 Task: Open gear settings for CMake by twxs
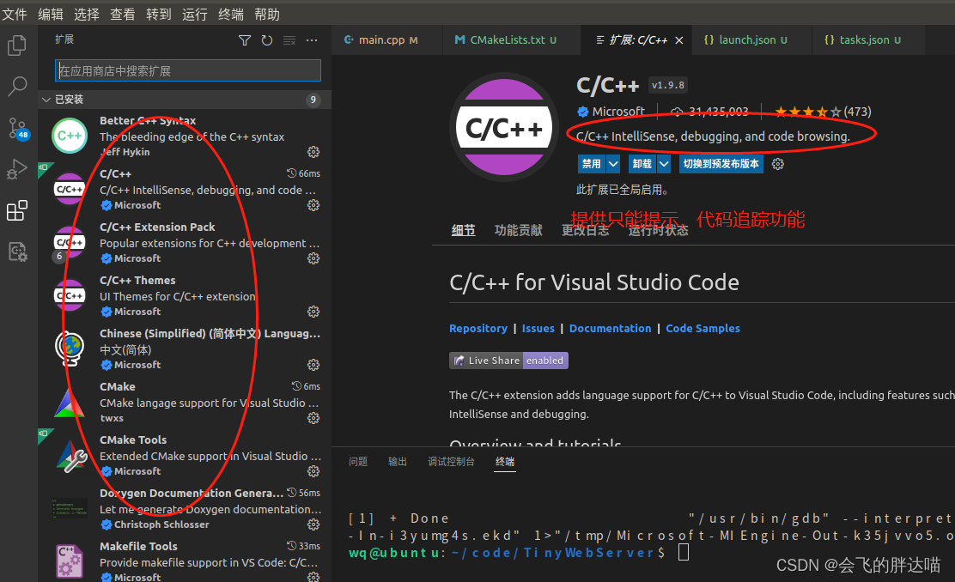pos(313,418)
